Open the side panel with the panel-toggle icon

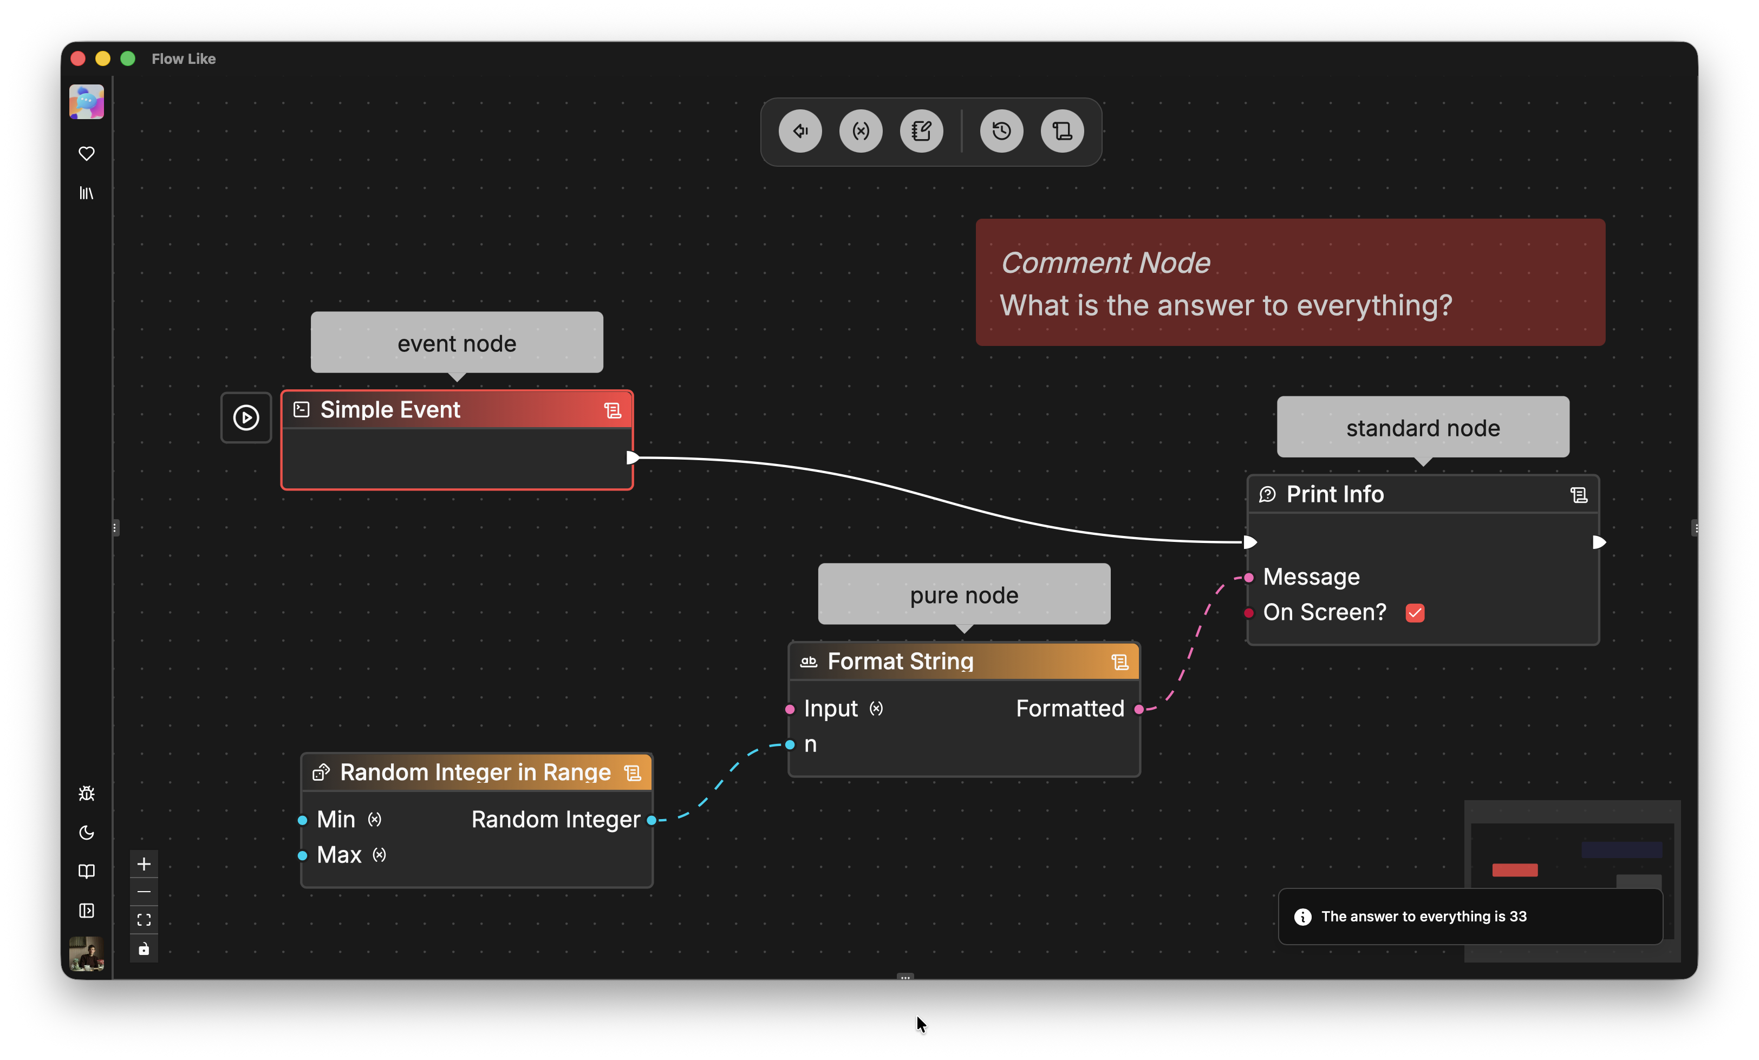tap(87, 912)
